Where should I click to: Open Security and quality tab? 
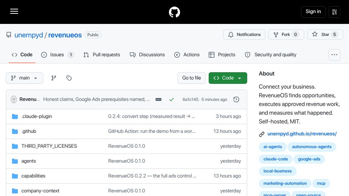pyautogui.click(x=270, y=55)
